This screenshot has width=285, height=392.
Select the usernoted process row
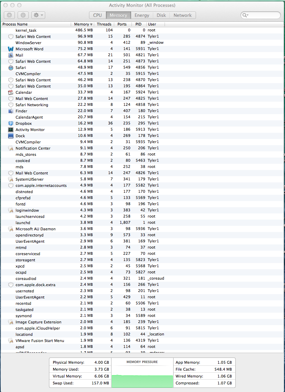[x=142, y=291]
